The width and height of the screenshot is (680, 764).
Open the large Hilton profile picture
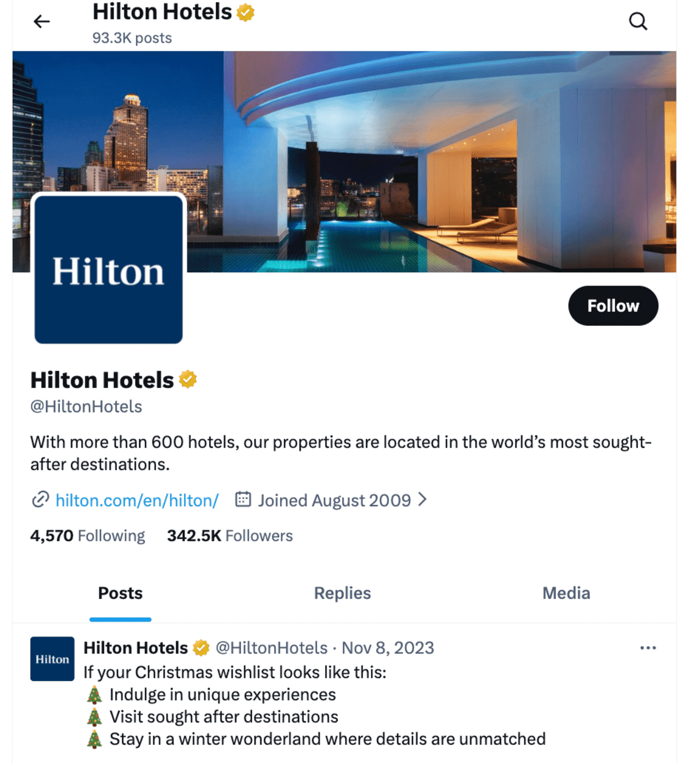point(108,270)
